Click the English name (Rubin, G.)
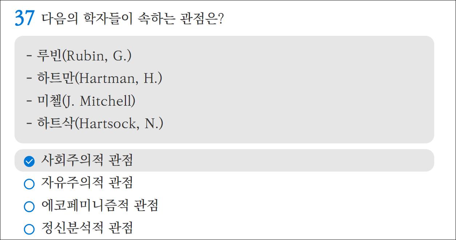This screenshot has height=240, width=456. point(97,56)
